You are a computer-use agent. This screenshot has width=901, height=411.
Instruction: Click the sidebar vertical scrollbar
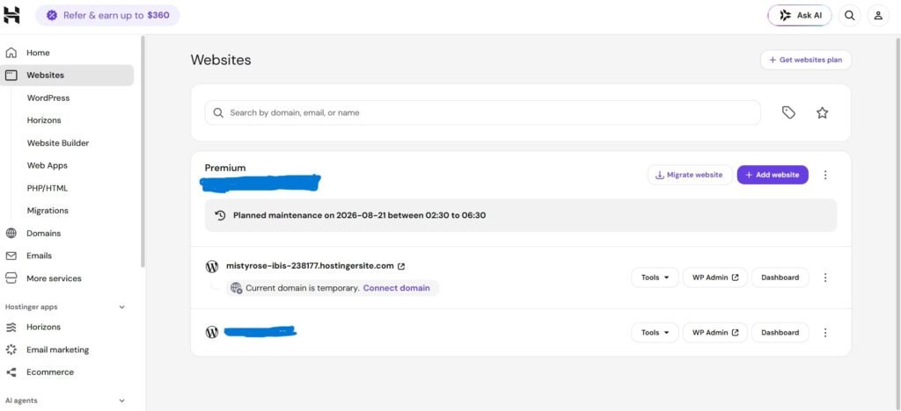[143, 151]
